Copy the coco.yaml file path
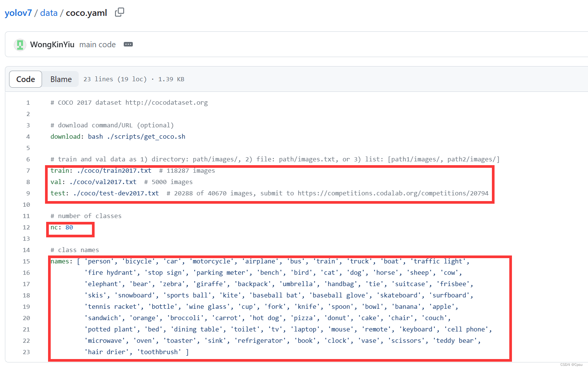The width and height of the screenshot is (588, 370). point(119,12)
